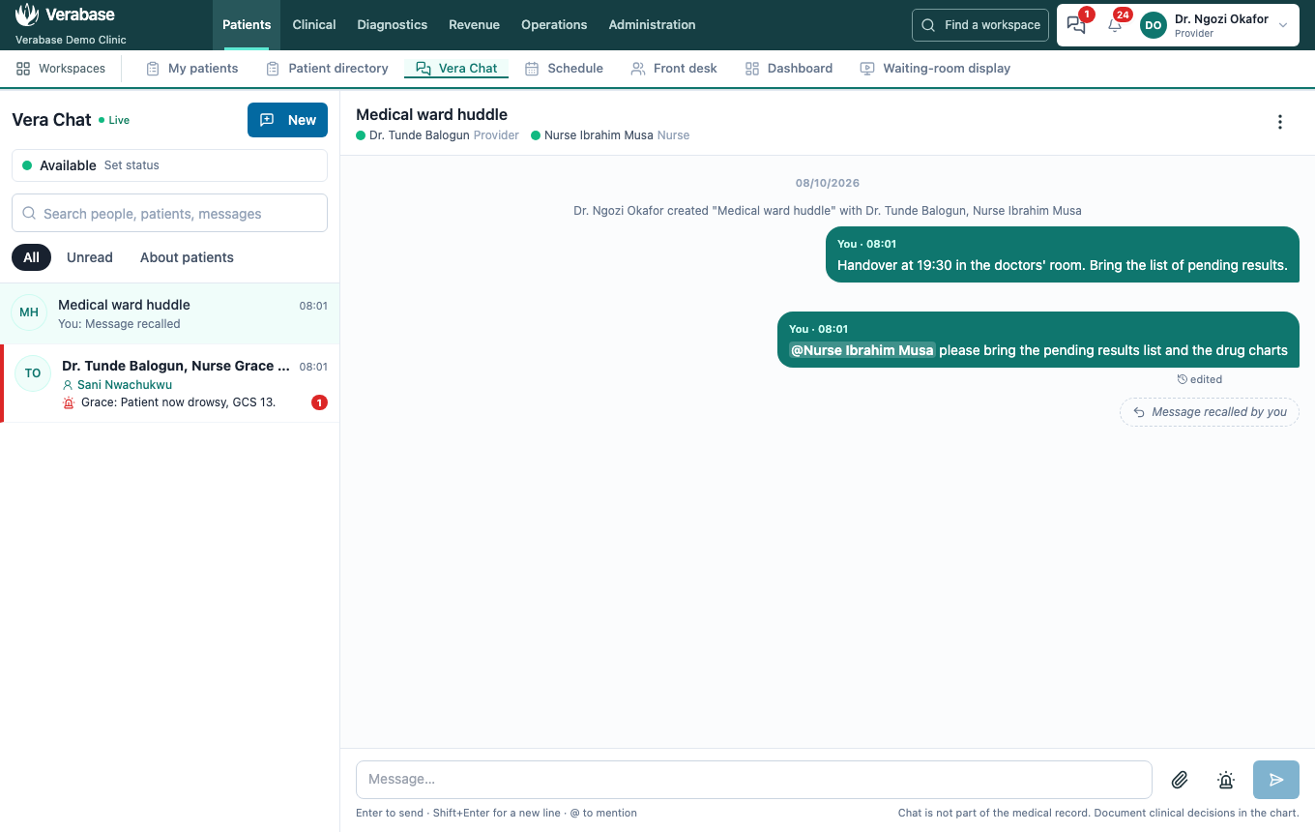Click the unread badge on Grace's message
Image resolution: width=1315 pixels, height=832 pixels.
pos(319,402)
